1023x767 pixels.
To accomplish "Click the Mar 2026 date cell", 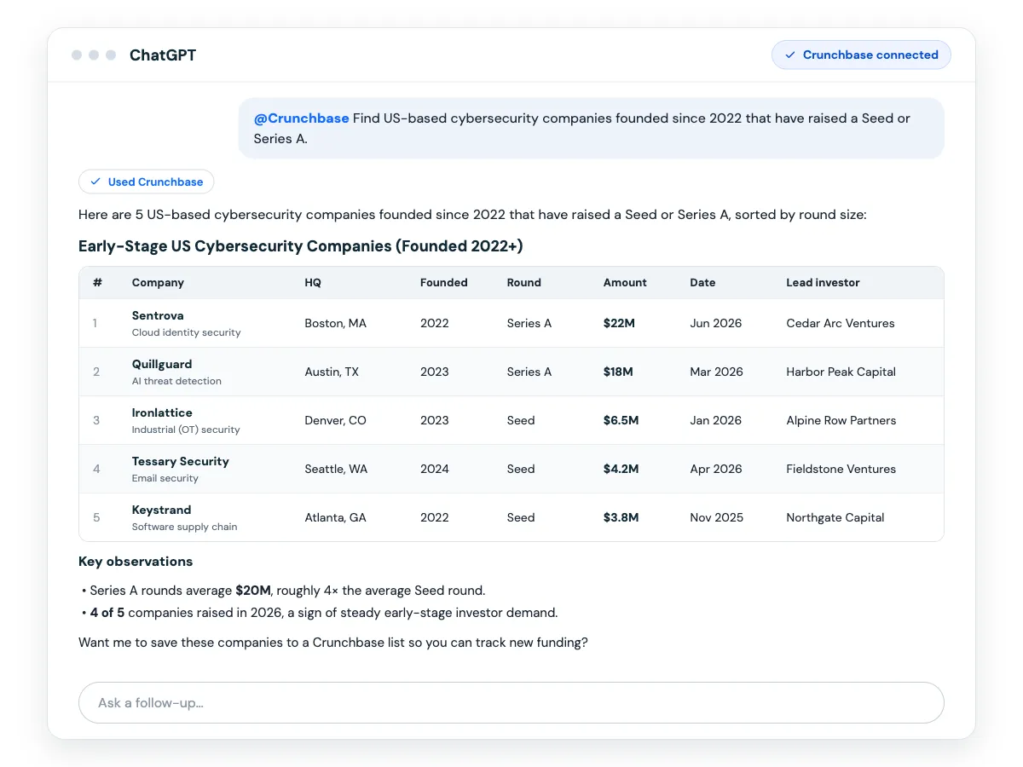I will point(716,372).
